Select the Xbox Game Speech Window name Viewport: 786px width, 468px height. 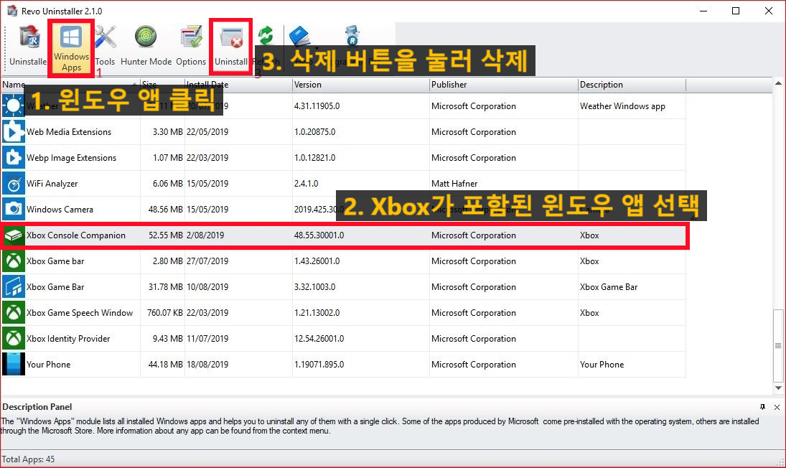80,313
